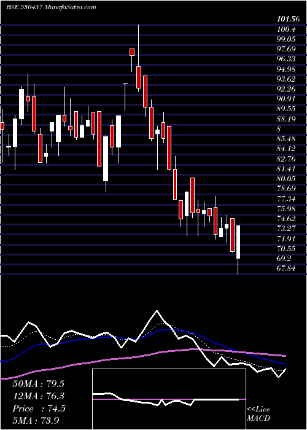Click the 89.55 price axis label

(x=286, y=109)
